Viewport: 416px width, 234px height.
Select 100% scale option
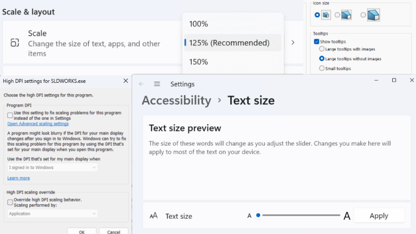click(233, 24)
